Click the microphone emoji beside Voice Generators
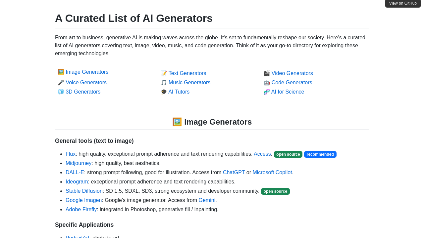 point(61,83)
